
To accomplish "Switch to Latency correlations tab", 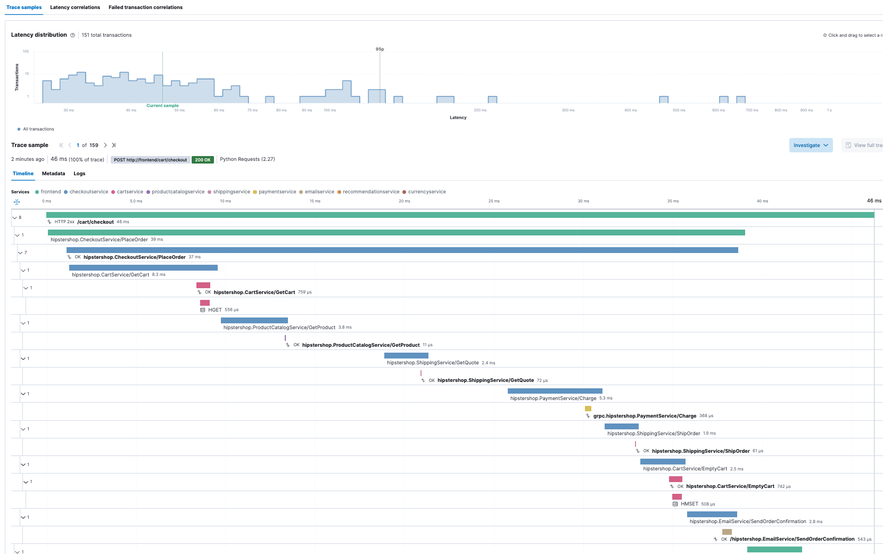I will 75,7.
